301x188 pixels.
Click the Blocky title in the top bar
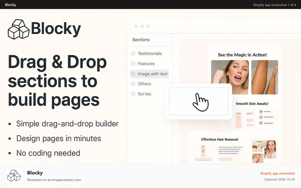point(11,5)
